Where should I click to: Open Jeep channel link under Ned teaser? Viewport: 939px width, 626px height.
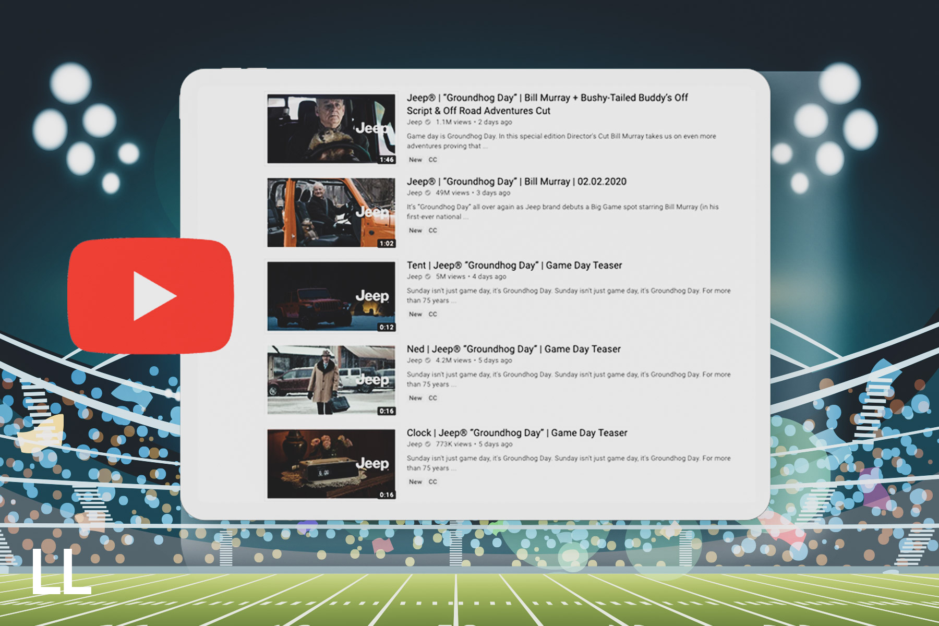click(x=415, y=360)
